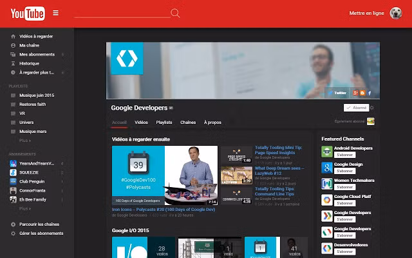The image size is (412, 258).
Task: Toggle the hamburger guide menu
Action: point(56,13)
